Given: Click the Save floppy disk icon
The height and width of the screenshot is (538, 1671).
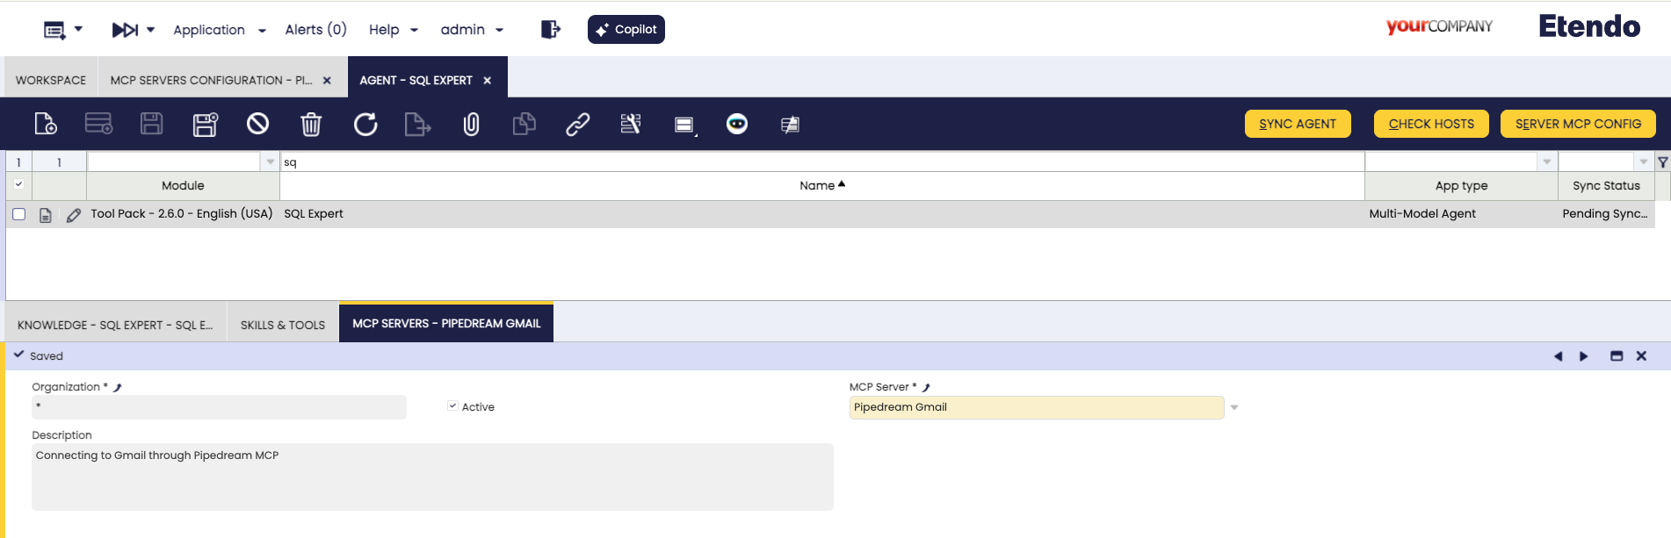Looking at the screenshot, I should 152,125.
